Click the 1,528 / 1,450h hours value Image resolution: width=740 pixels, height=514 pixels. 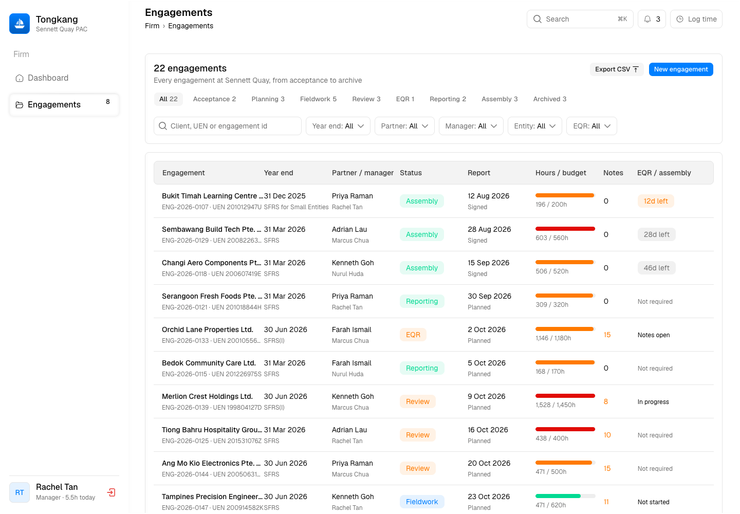[556, 405]
